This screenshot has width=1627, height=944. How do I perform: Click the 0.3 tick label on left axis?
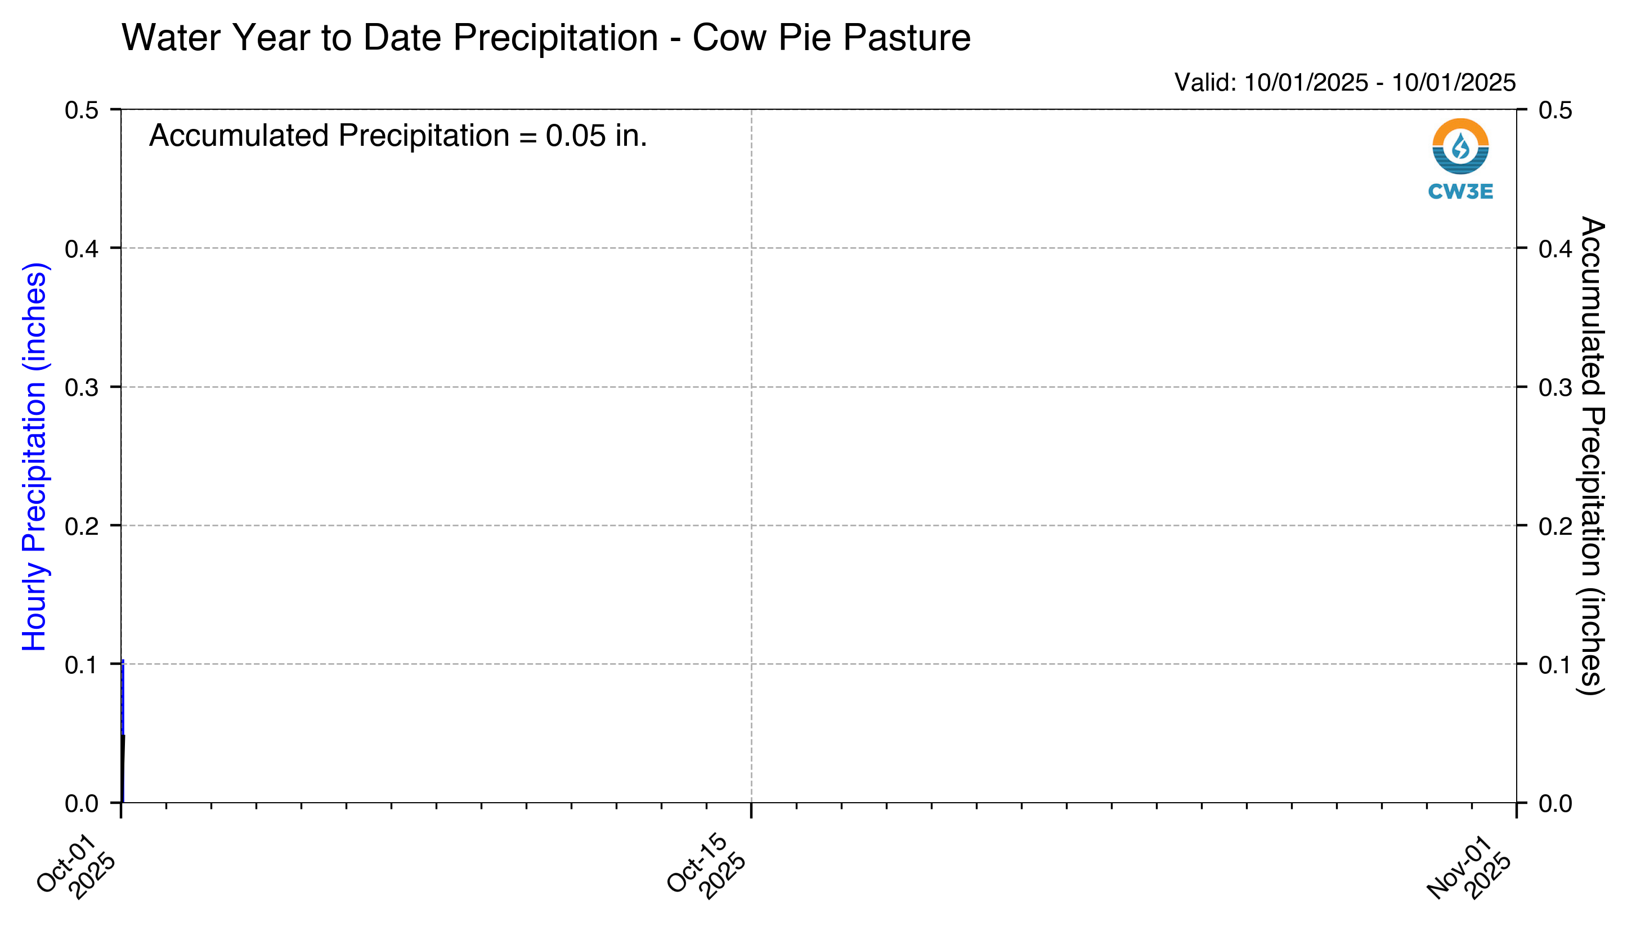[x=82, y=387]
